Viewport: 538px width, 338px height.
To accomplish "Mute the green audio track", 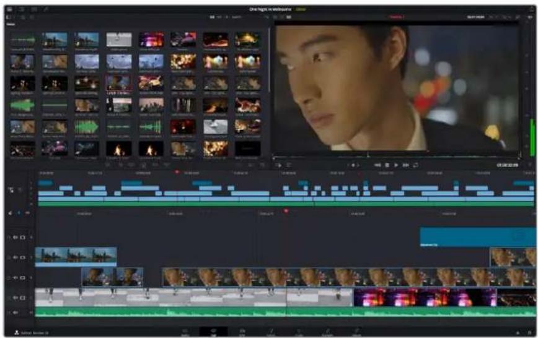I will tap(15, 313).
